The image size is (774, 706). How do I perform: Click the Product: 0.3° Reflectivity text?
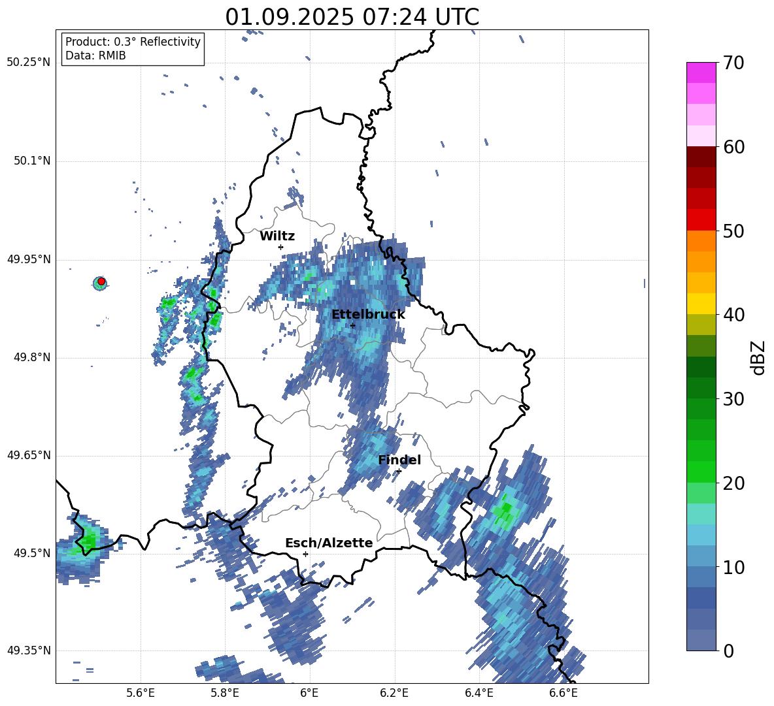point(133,42)
